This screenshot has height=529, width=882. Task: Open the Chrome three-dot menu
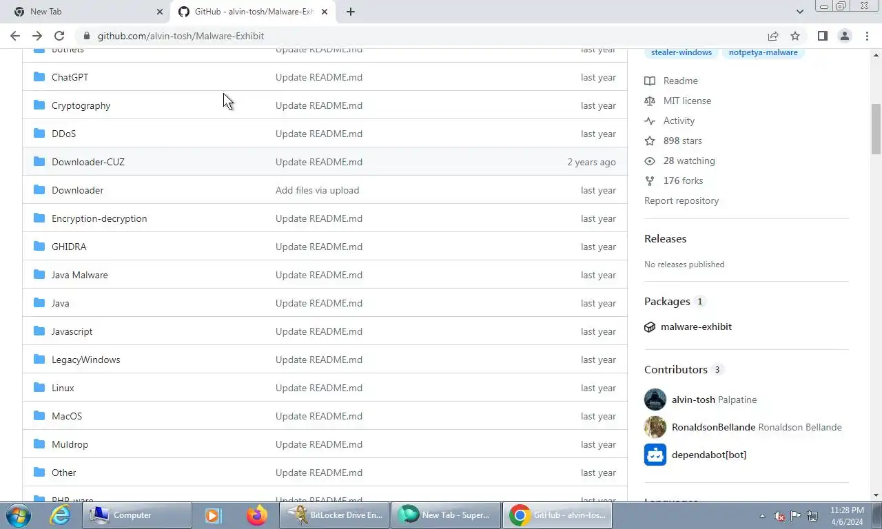click(867, 36)
